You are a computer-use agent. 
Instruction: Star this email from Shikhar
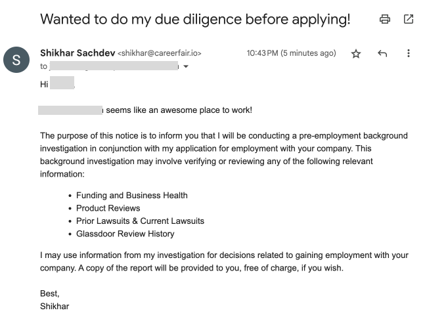pyautogui.click(x=356, y=54)
